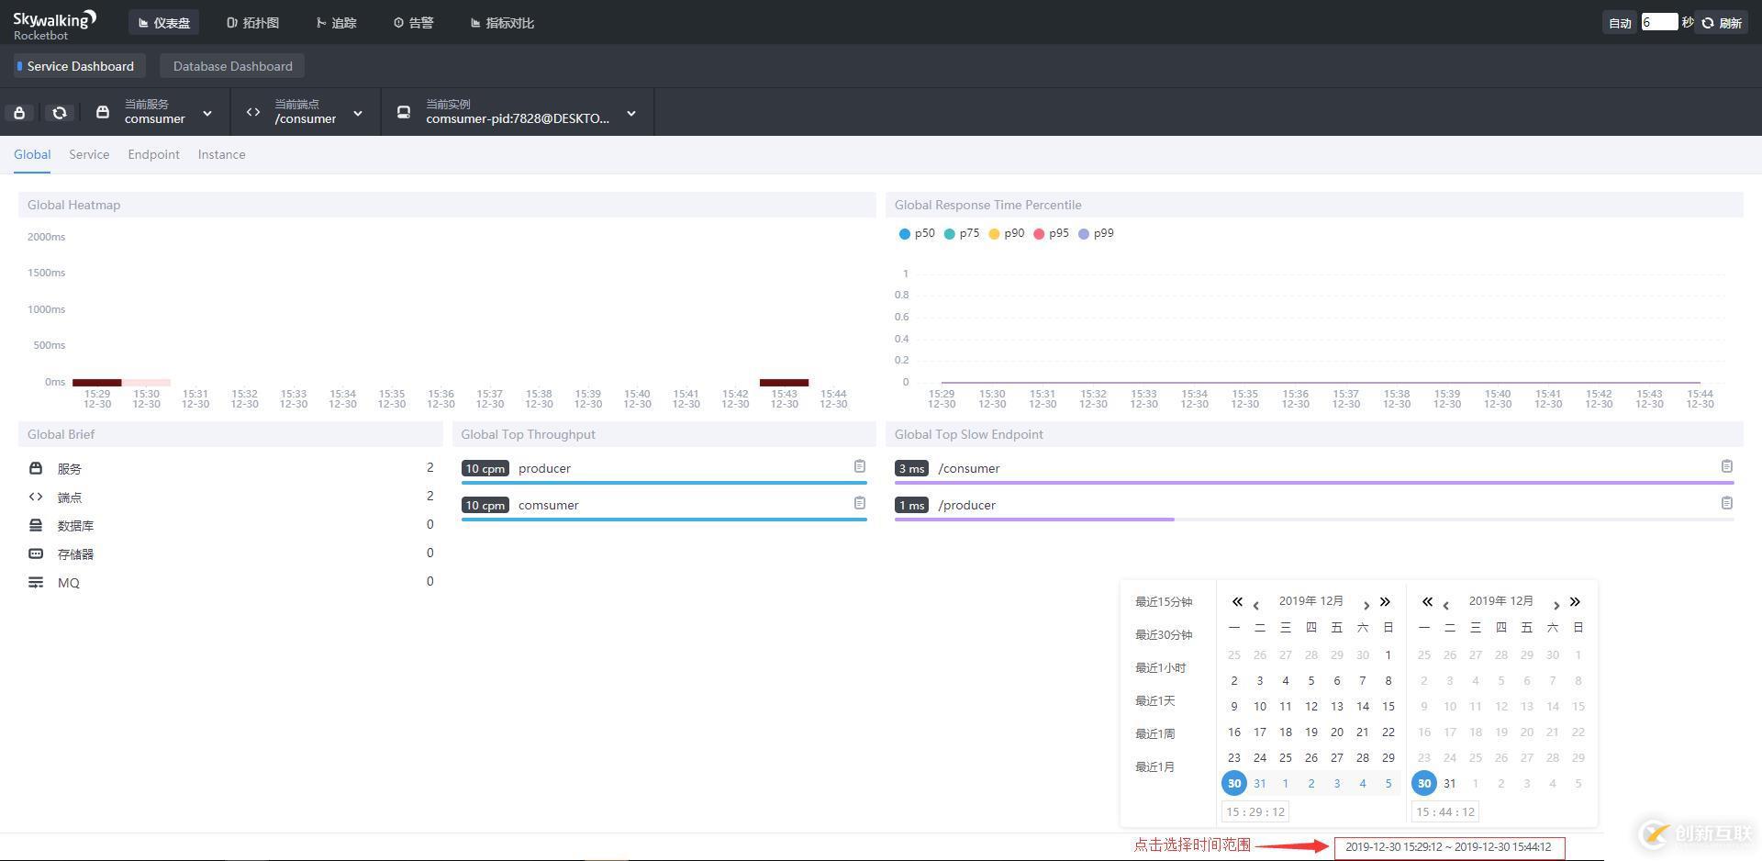
Task: Expand the 当前实例 instance dropdown
Action: 519,112
